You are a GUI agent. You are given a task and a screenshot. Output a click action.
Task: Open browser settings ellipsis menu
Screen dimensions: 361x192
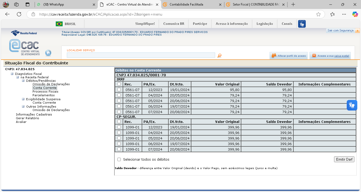[x=344, y=14]
